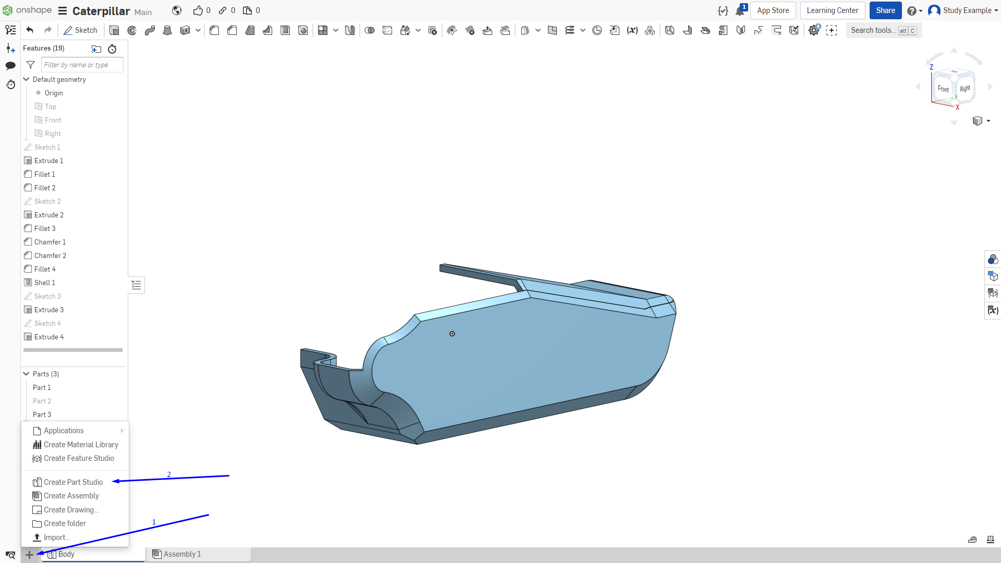Click the Filter by name field
Viewport: 1001px width, 563px height.
(82, 65)
